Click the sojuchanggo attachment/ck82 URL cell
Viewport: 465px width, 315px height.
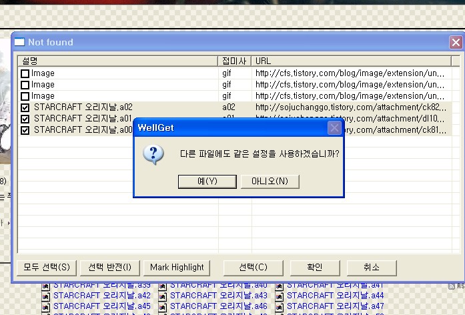[x=351, y=107]
